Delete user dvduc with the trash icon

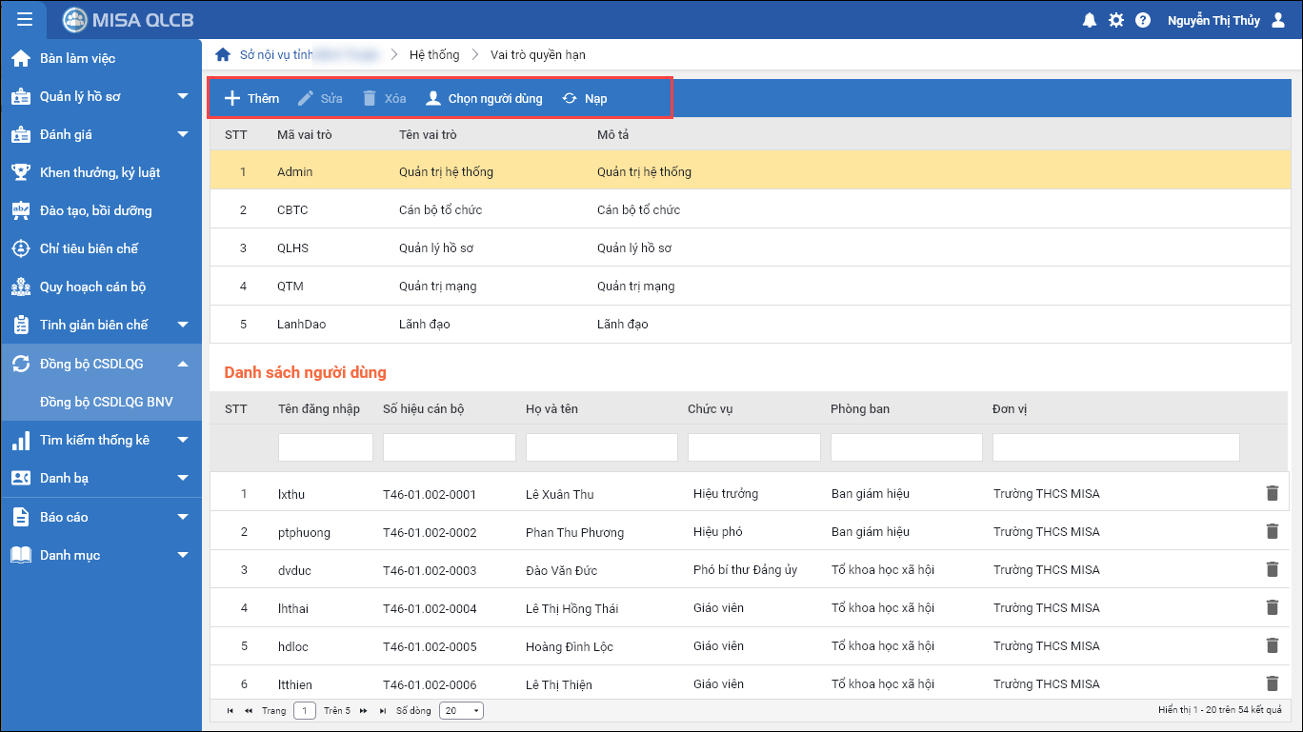click(1272, 569)
